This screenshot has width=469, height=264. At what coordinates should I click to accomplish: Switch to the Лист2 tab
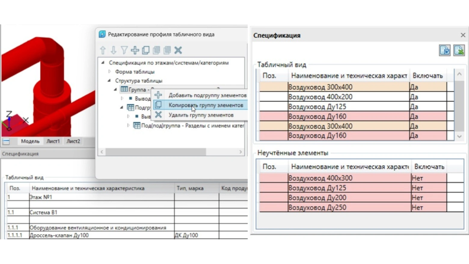(x=72, y=142)
